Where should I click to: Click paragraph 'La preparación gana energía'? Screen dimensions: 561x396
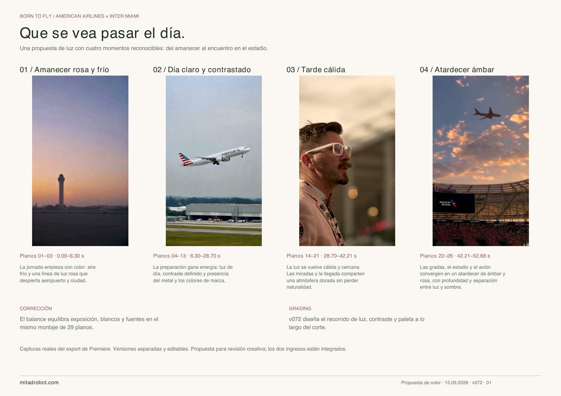click(193, 274)
